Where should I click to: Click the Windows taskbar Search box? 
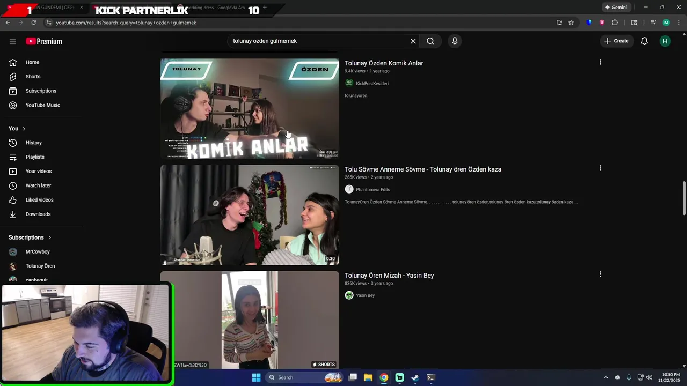tap(304, 377)
